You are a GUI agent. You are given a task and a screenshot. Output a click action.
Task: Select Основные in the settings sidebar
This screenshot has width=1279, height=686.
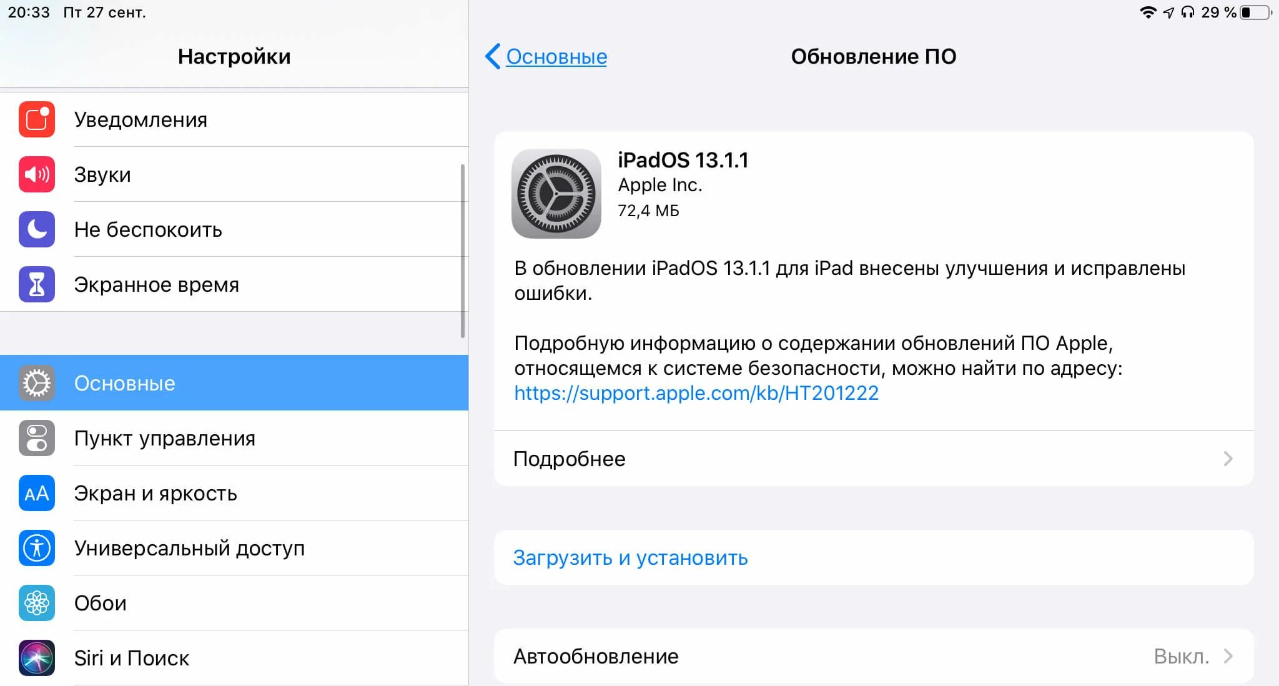124,383
